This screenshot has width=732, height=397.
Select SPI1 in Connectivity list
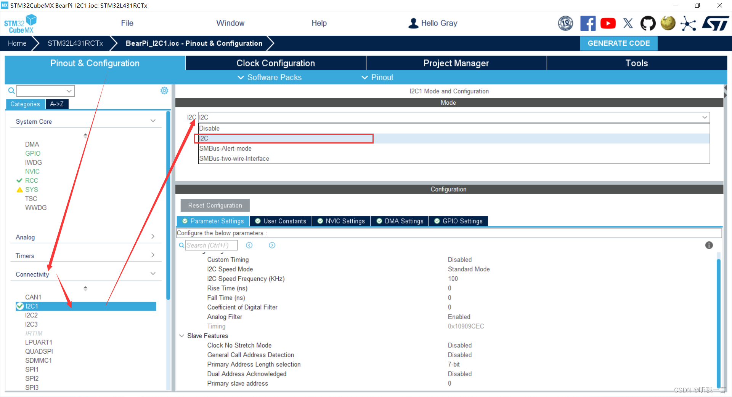click(x=32, y=370)
